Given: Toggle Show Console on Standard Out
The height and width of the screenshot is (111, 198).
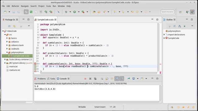Looking at the screenshot, I should 117,79.
